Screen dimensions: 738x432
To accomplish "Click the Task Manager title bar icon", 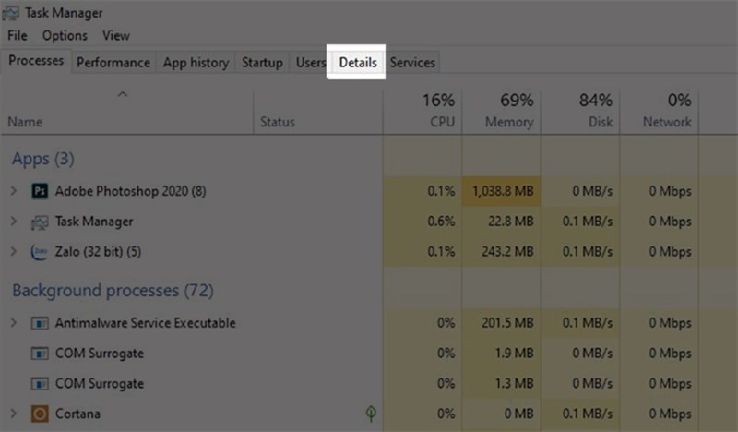I will coord(11,13).
